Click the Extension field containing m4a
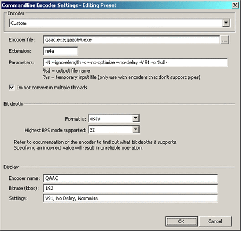 click(61, 51)
